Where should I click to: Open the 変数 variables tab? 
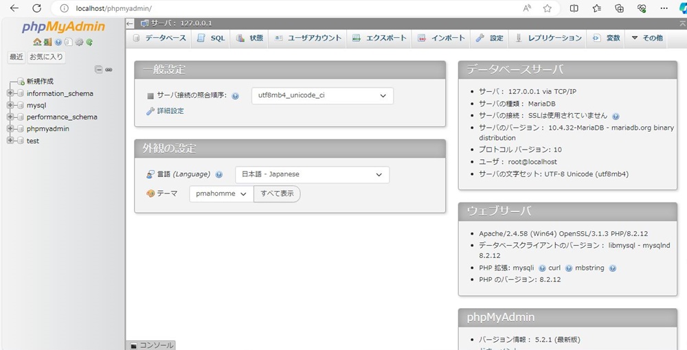[607, 38]
